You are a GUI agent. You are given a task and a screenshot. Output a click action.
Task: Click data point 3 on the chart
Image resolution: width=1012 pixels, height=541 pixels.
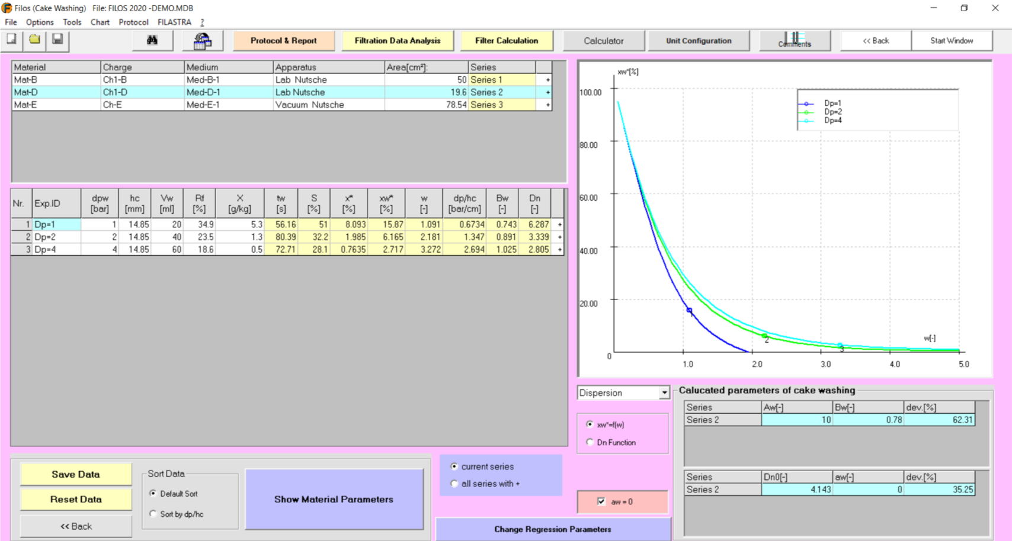tap(840, 346)
